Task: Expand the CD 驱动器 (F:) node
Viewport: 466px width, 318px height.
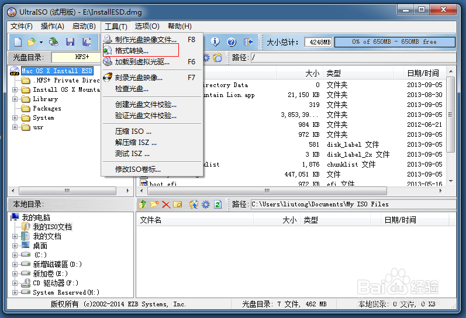Action: [15, 283]
